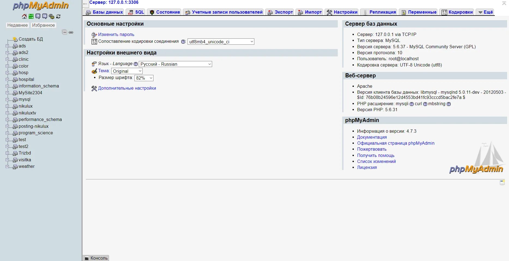Go to the Состояние tab

pos(164,12)
